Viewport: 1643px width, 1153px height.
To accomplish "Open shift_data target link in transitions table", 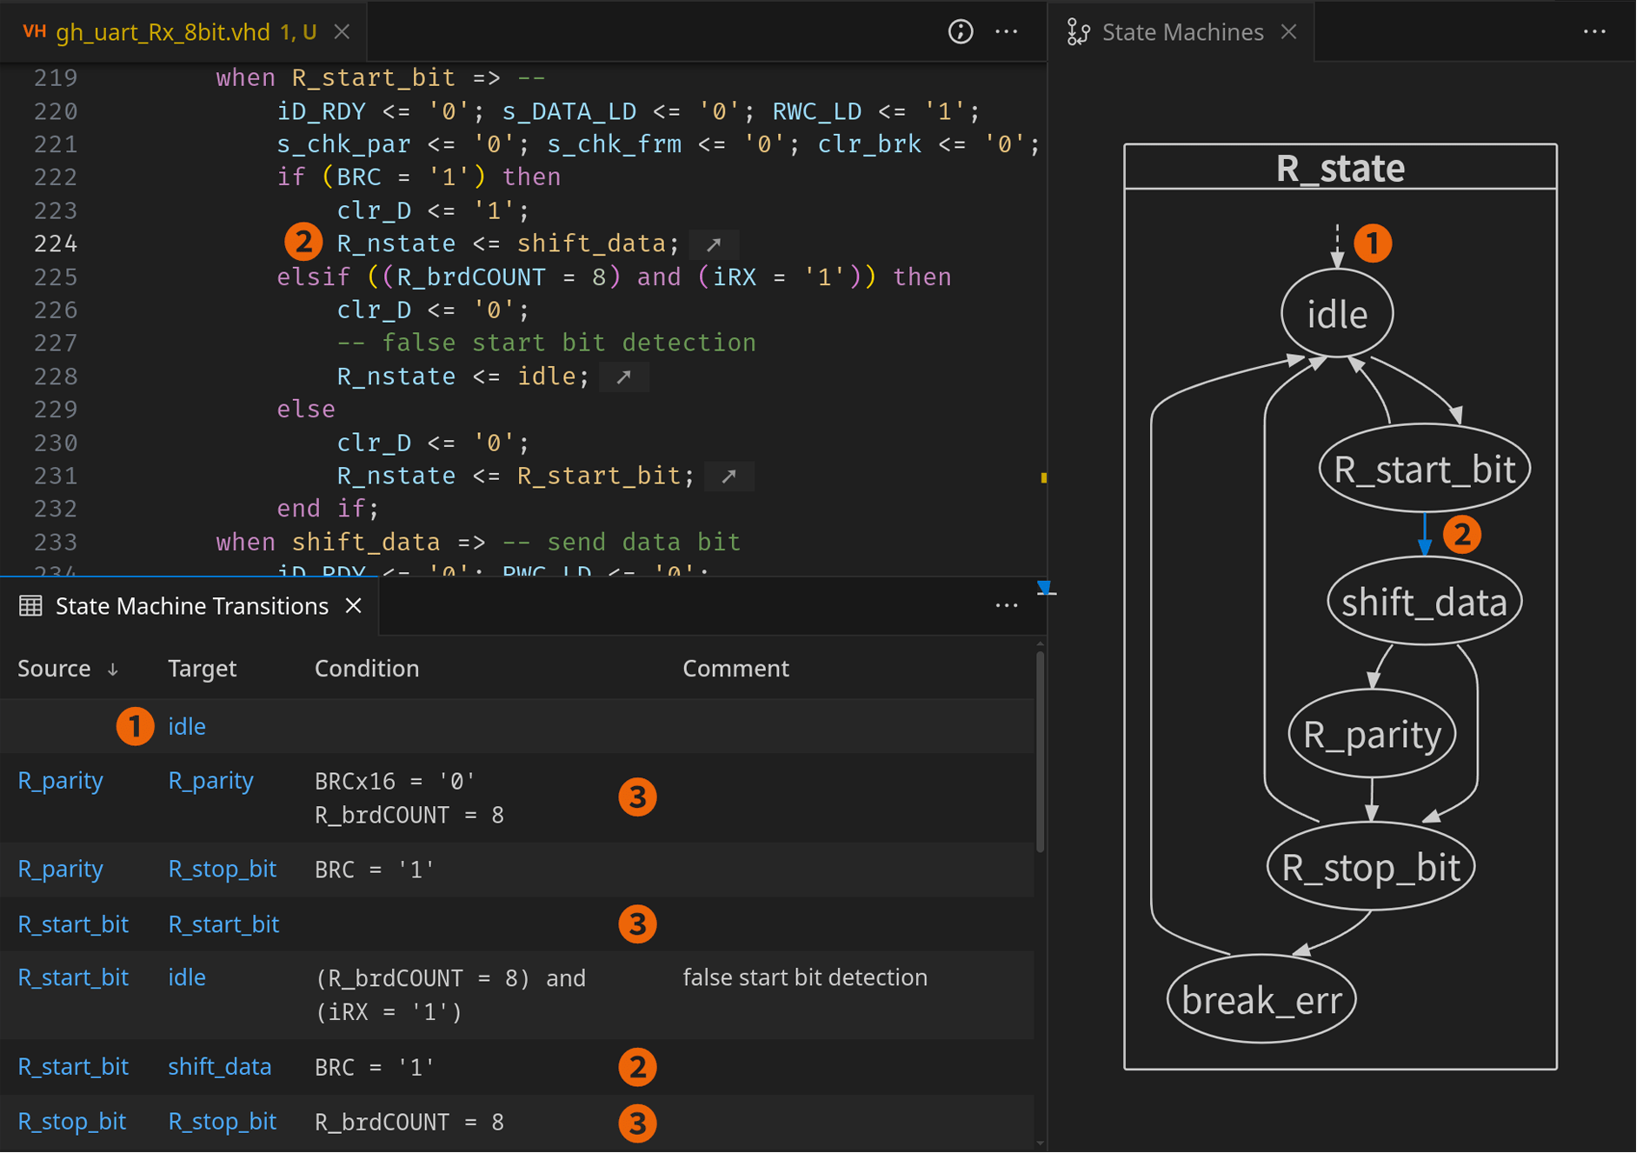I will [x=219, y=1067].
